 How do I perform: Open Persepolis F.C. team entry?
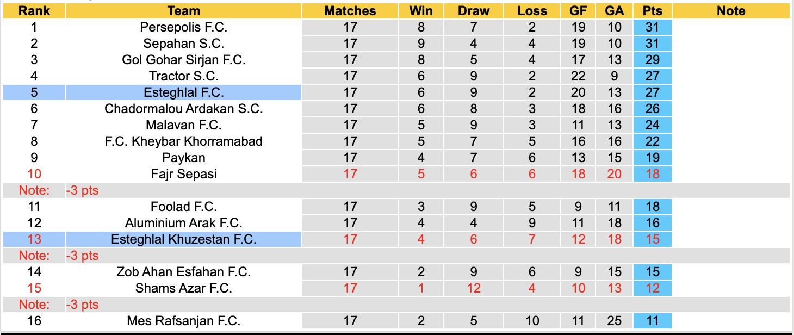(184, 27)
